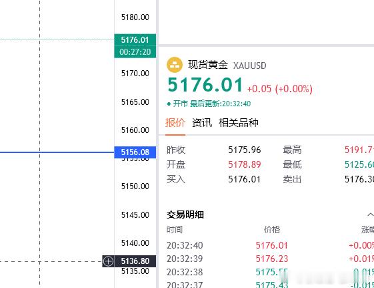Viewport: 374px width, 288px height.
Task: Click the 价格 column header
Action: click(x=272, y=229)
